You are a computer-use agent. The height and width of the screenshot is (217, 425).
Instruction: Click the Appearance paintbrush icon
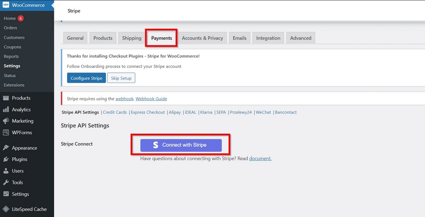click(6, 148)
